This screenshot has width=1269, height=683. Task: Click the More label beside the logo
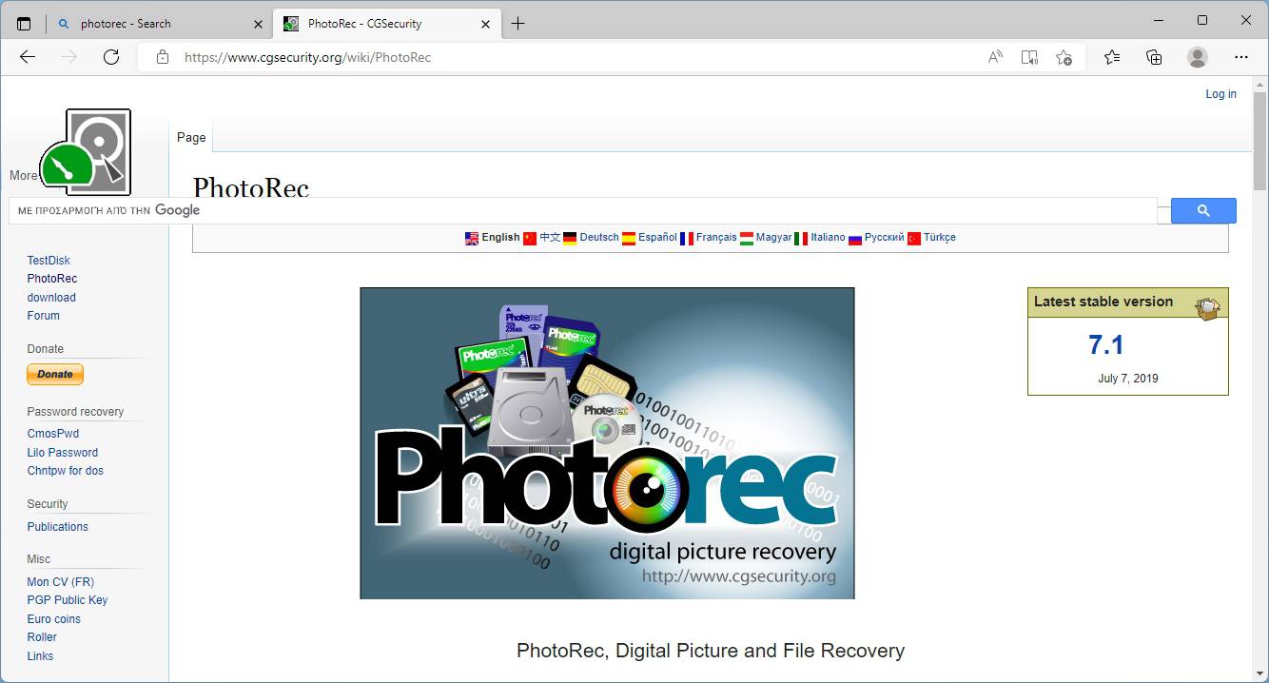pos(24,175)
